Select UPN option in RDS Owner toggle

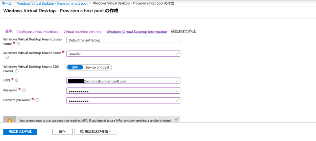(x=75, y=67)
